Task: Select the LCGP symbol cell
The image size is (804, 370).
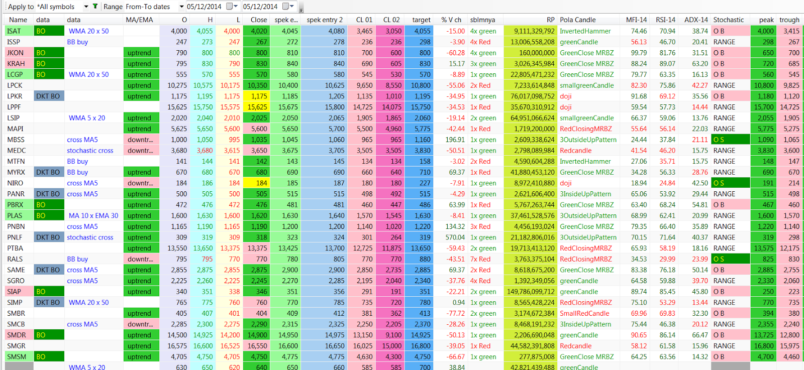Action: tap(19, 74)
